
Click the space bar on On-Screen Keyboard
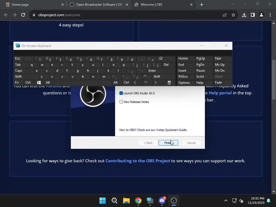(83, 82)
